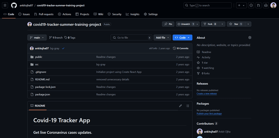This screenshot has height=138, width=279.
Task: Open the Insights tab
Action: click(132, 14)
